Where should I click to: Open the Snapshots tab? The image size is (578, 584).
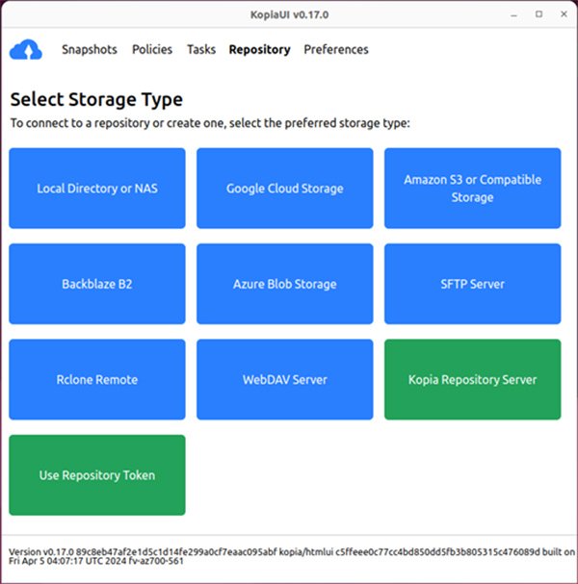(90, 50)
